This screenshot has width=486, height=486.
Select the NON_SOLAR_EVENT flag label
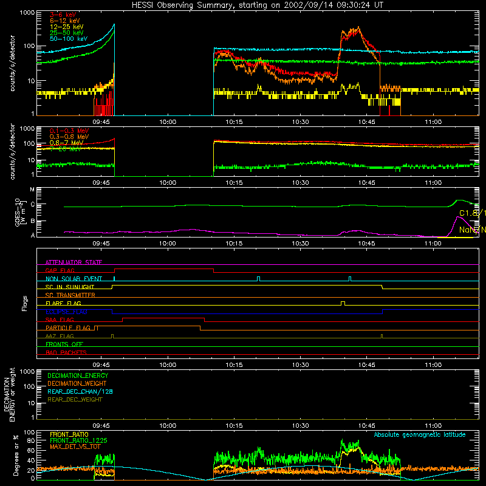coord(74,279)
